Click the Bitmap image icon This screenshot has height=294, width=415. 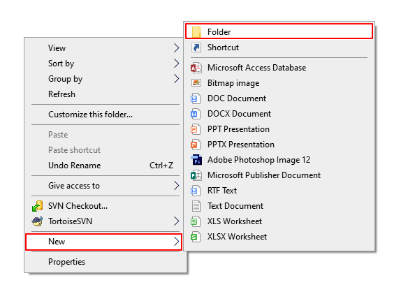click(x=196, y=83)
